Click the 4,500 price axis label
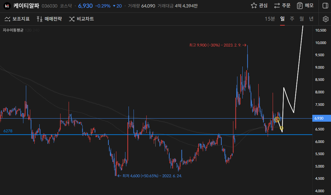Viewport: 331px width, 195px height. (x=319, y=179)
